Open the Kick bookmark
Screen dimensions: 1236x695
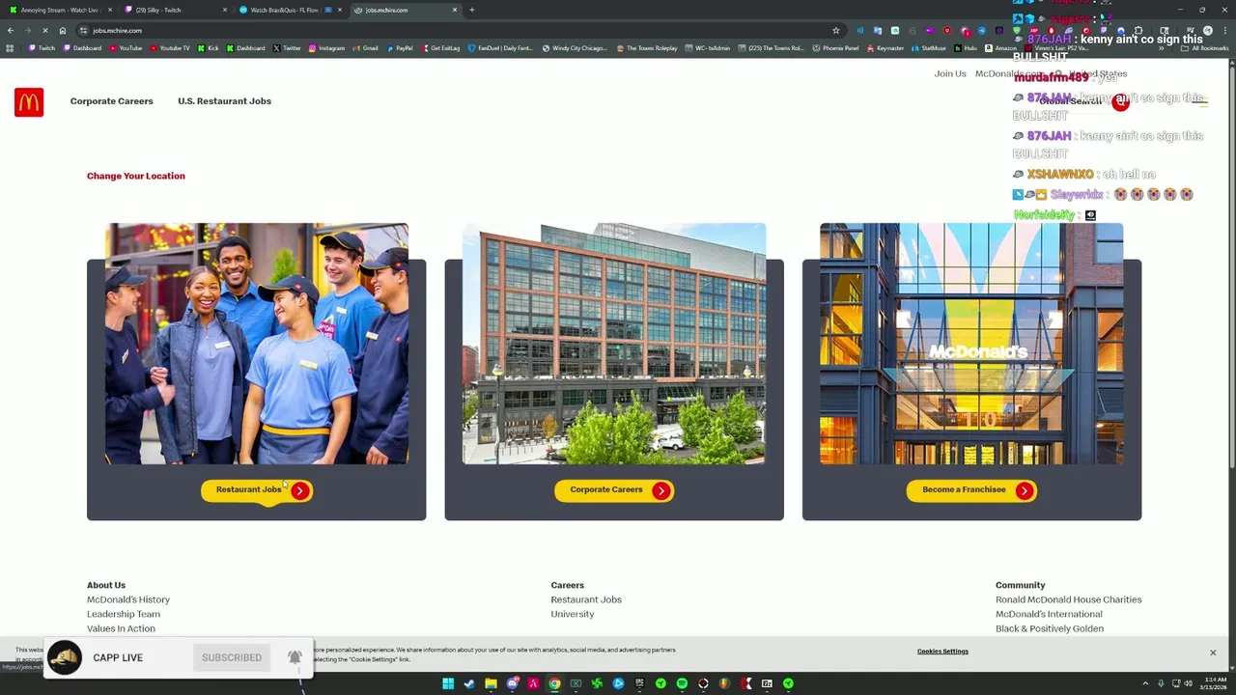click(208, 48)
